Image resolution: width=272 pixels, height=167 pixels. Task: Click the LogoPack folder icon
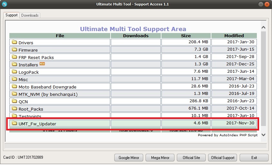click(x=15, y=71)
